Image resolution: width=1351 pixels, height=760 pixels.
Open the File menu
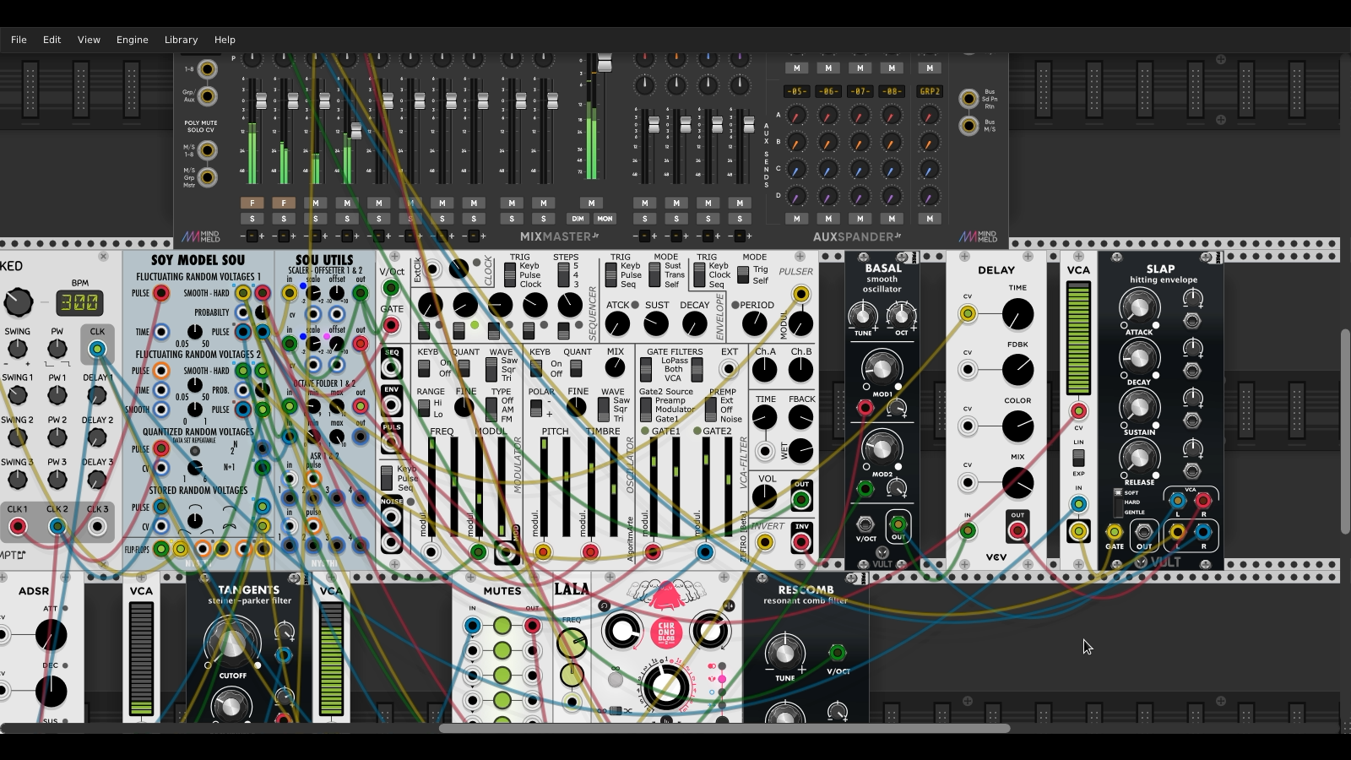tap(19, 40)
